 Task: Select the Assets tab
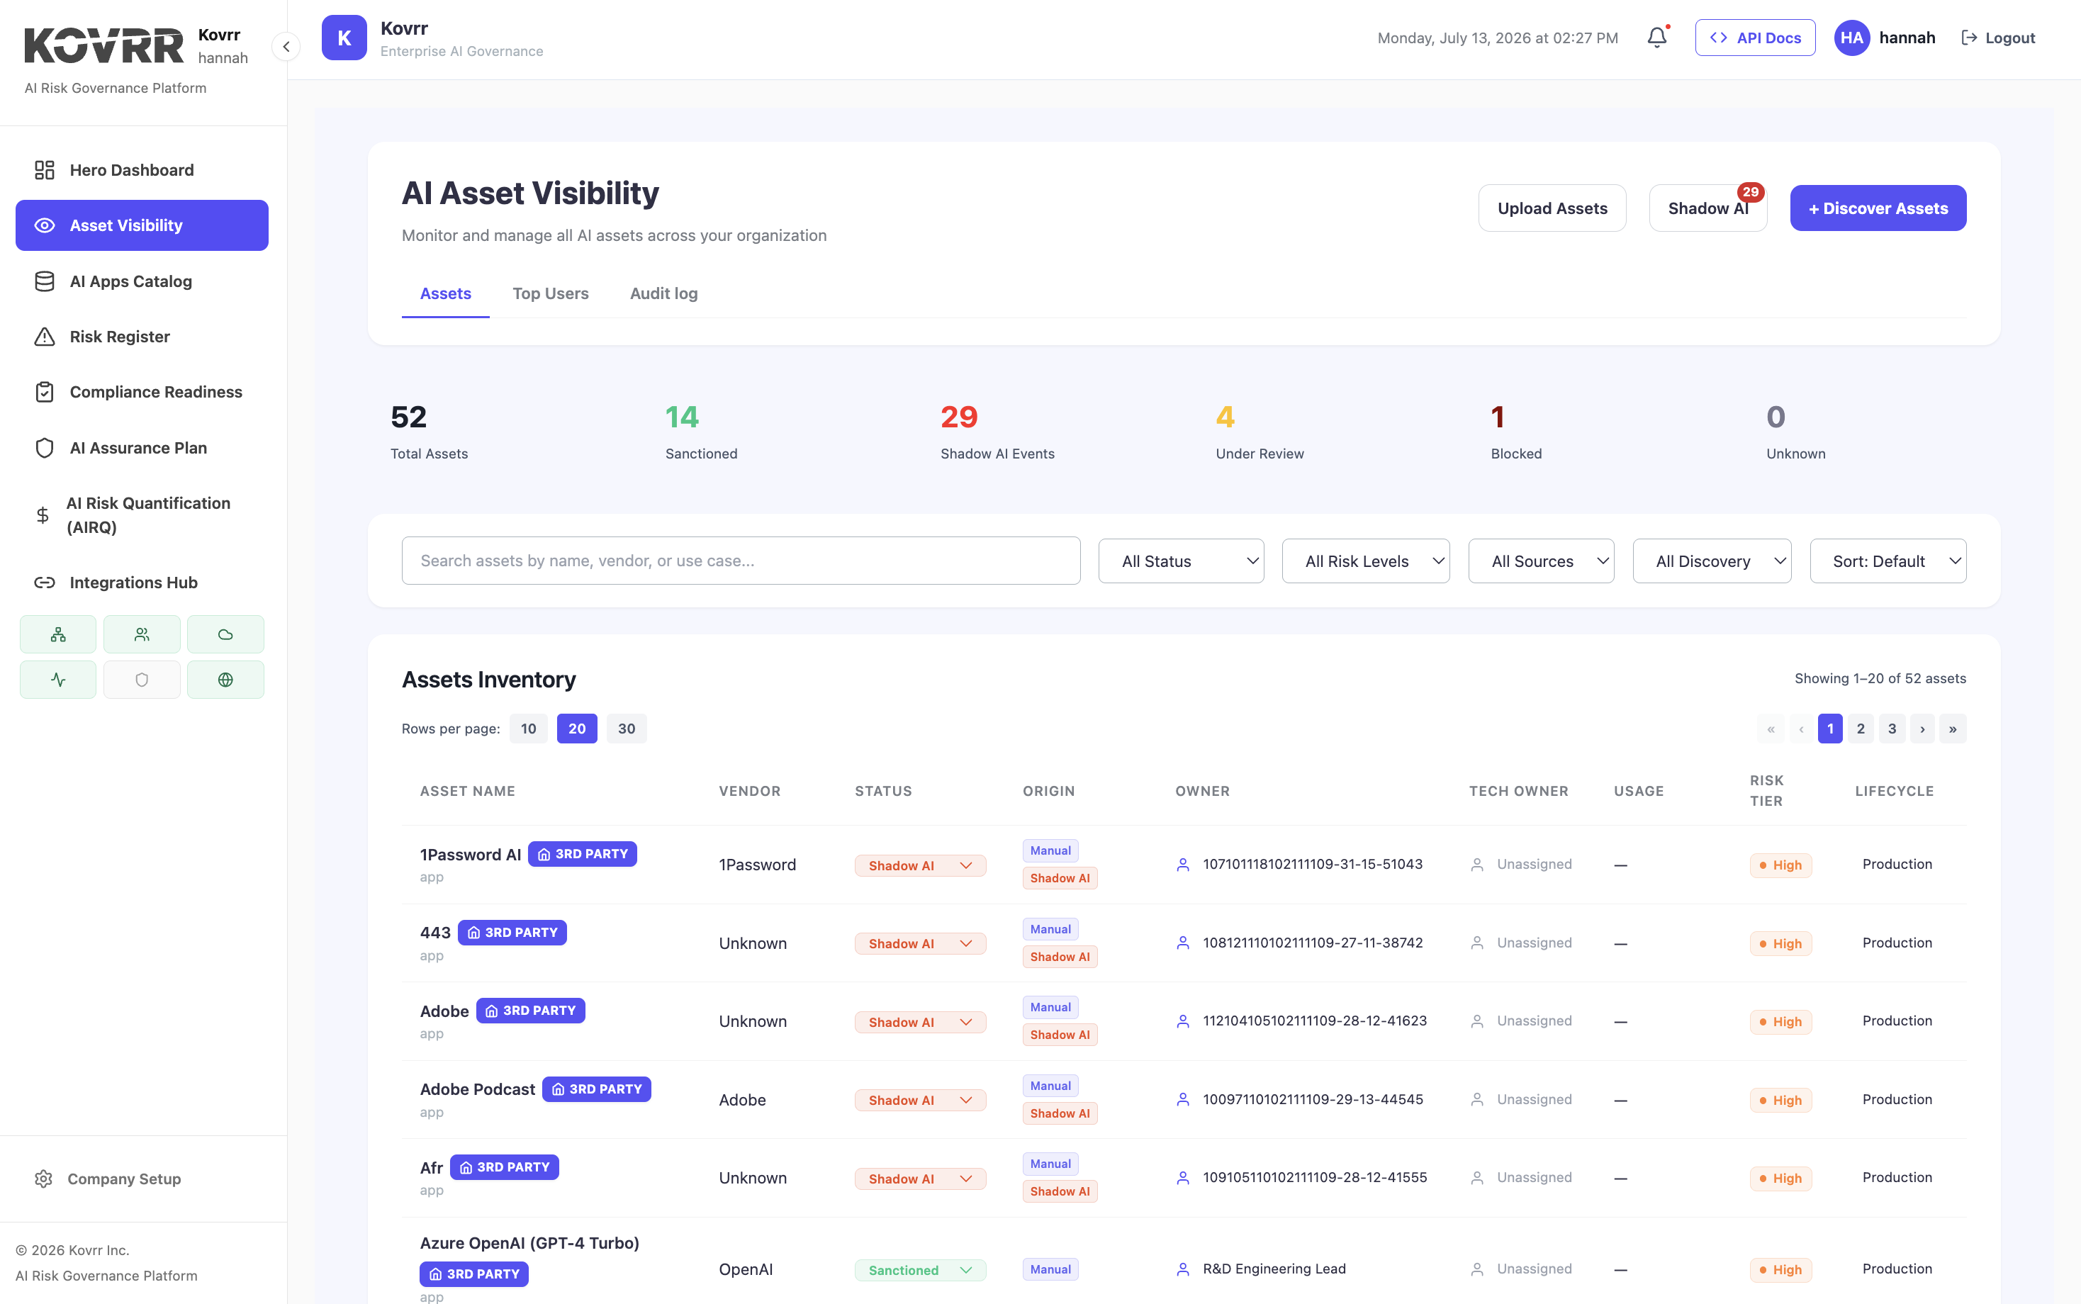coord(445,293)
